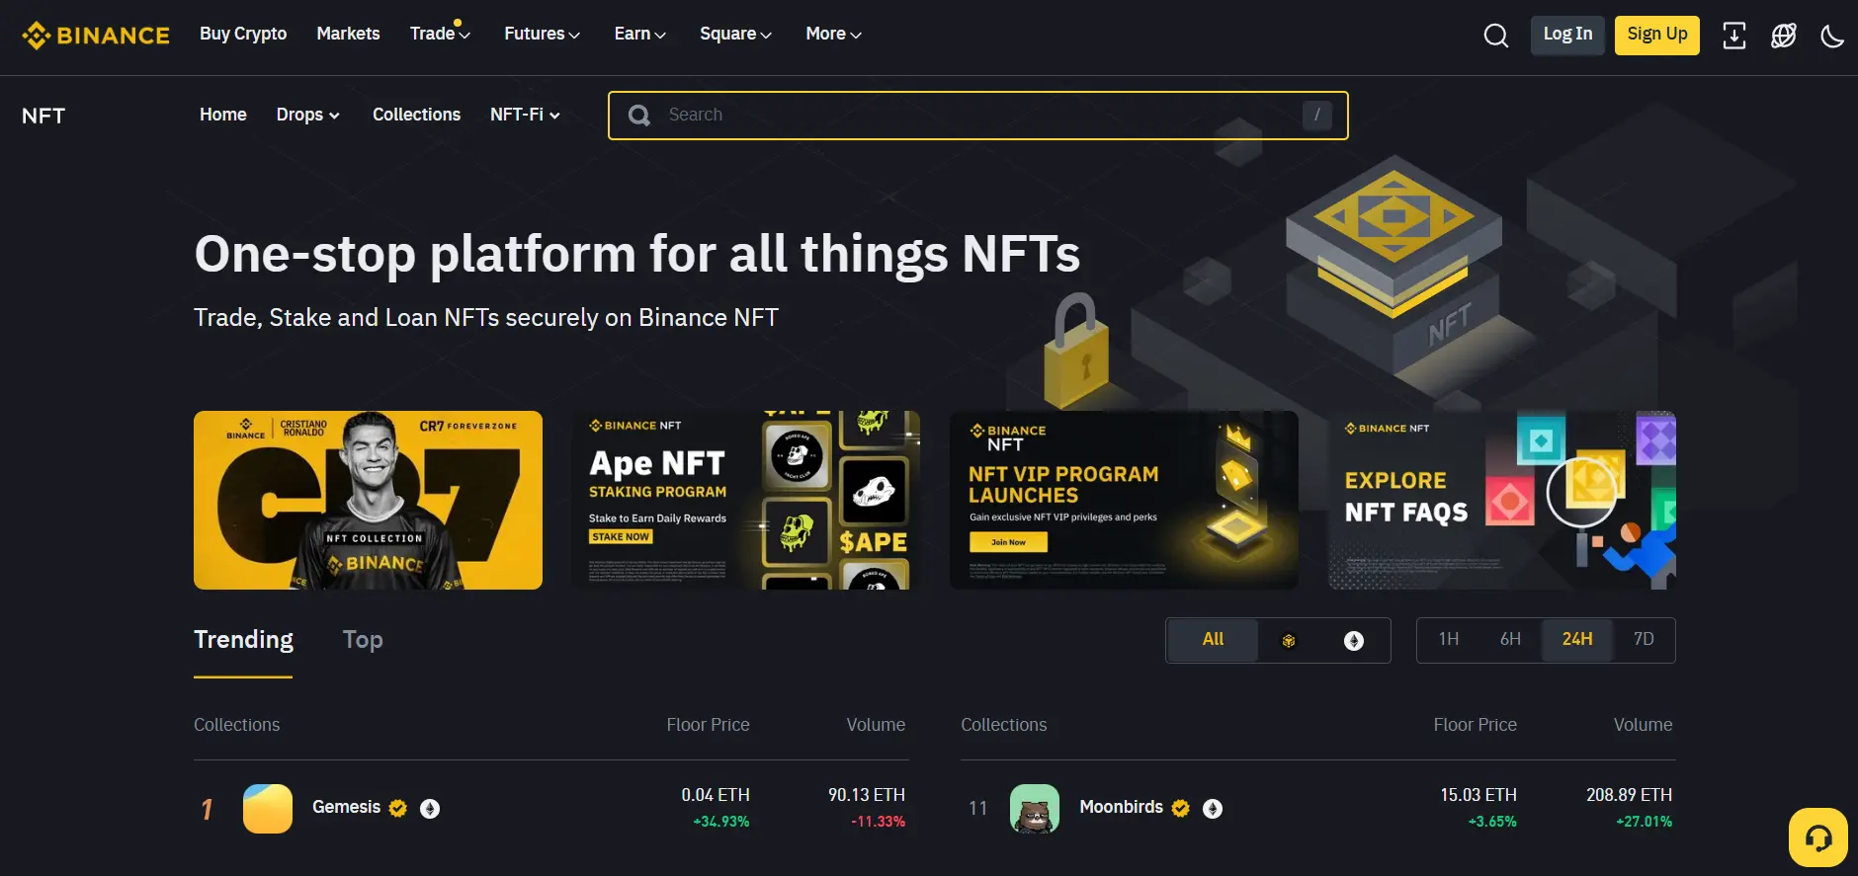
Task: Open the NFT VIP Program Launches banner
Action: 1124,501
